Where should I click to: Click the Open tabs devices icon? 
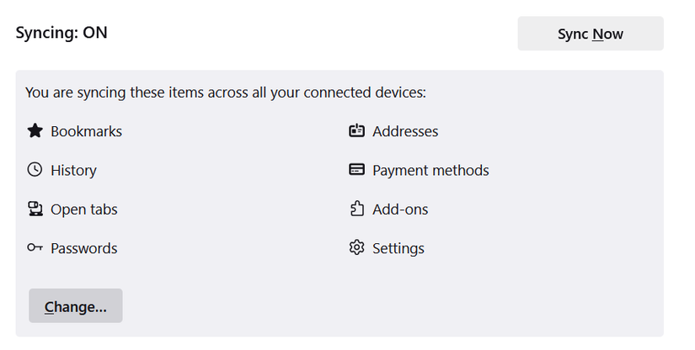35,209
